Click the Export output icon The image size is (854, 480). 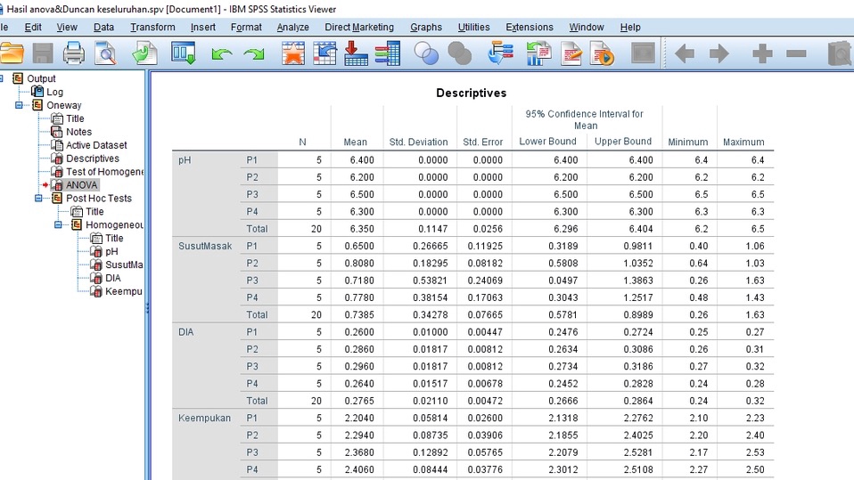144,54
